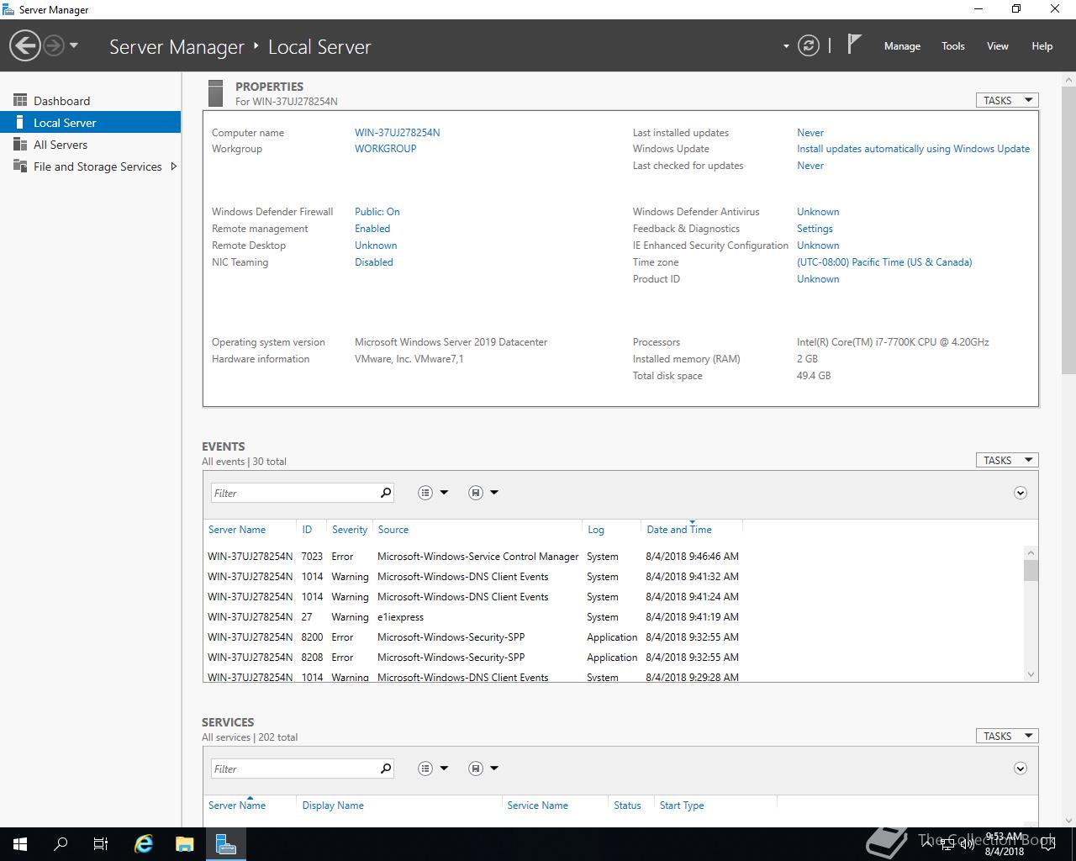The height and width of the screenshot is (861, 1076).
Task: Sort events by Log column
Action: pyautogui.click(x=596, y=530)
